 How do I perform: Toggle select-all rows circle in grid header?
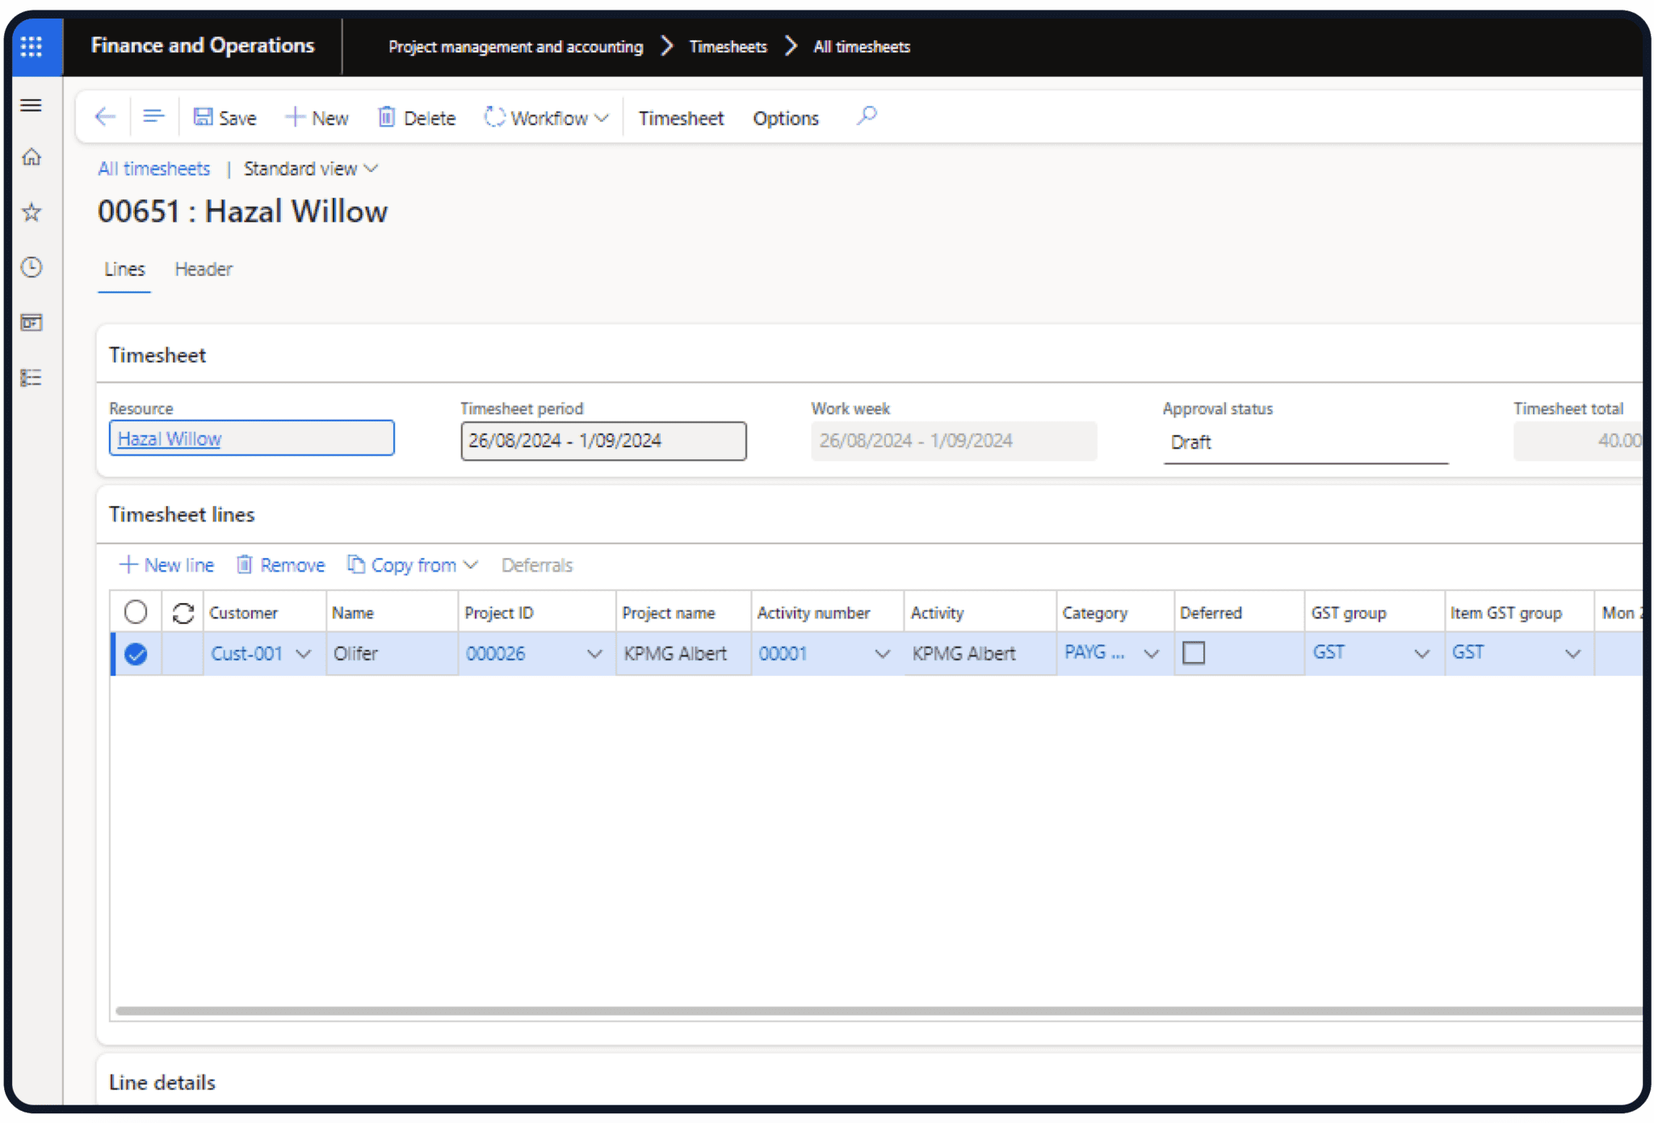click(x=136, y=612)
